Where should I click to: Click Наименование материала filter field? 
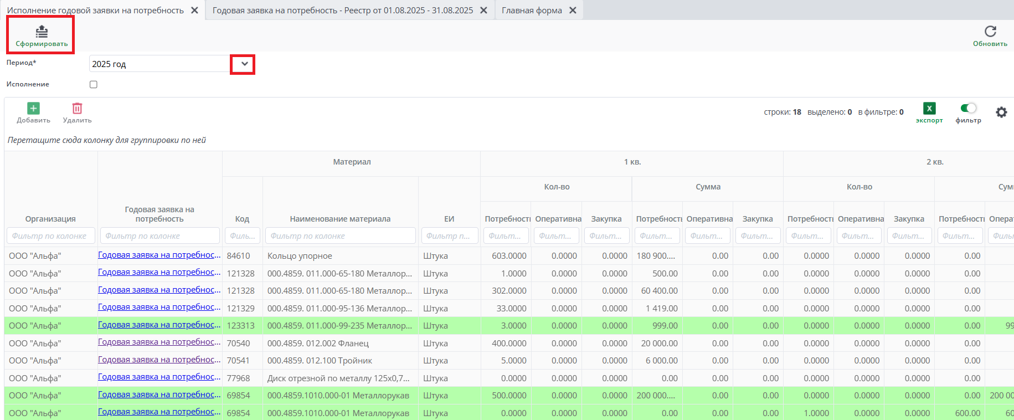(340, 236)
